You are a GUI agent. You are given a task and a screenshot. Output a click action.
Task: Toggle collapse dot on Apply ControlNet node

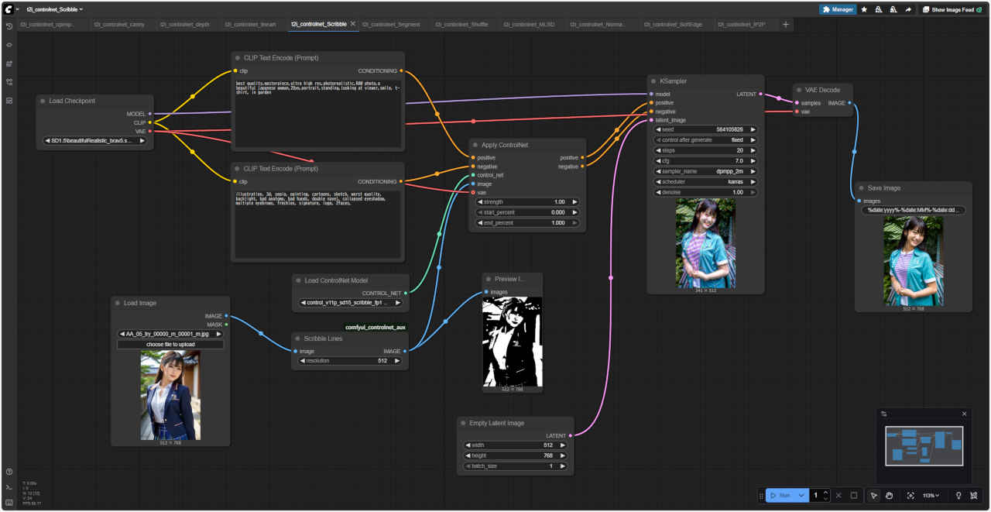coord(475,145)
